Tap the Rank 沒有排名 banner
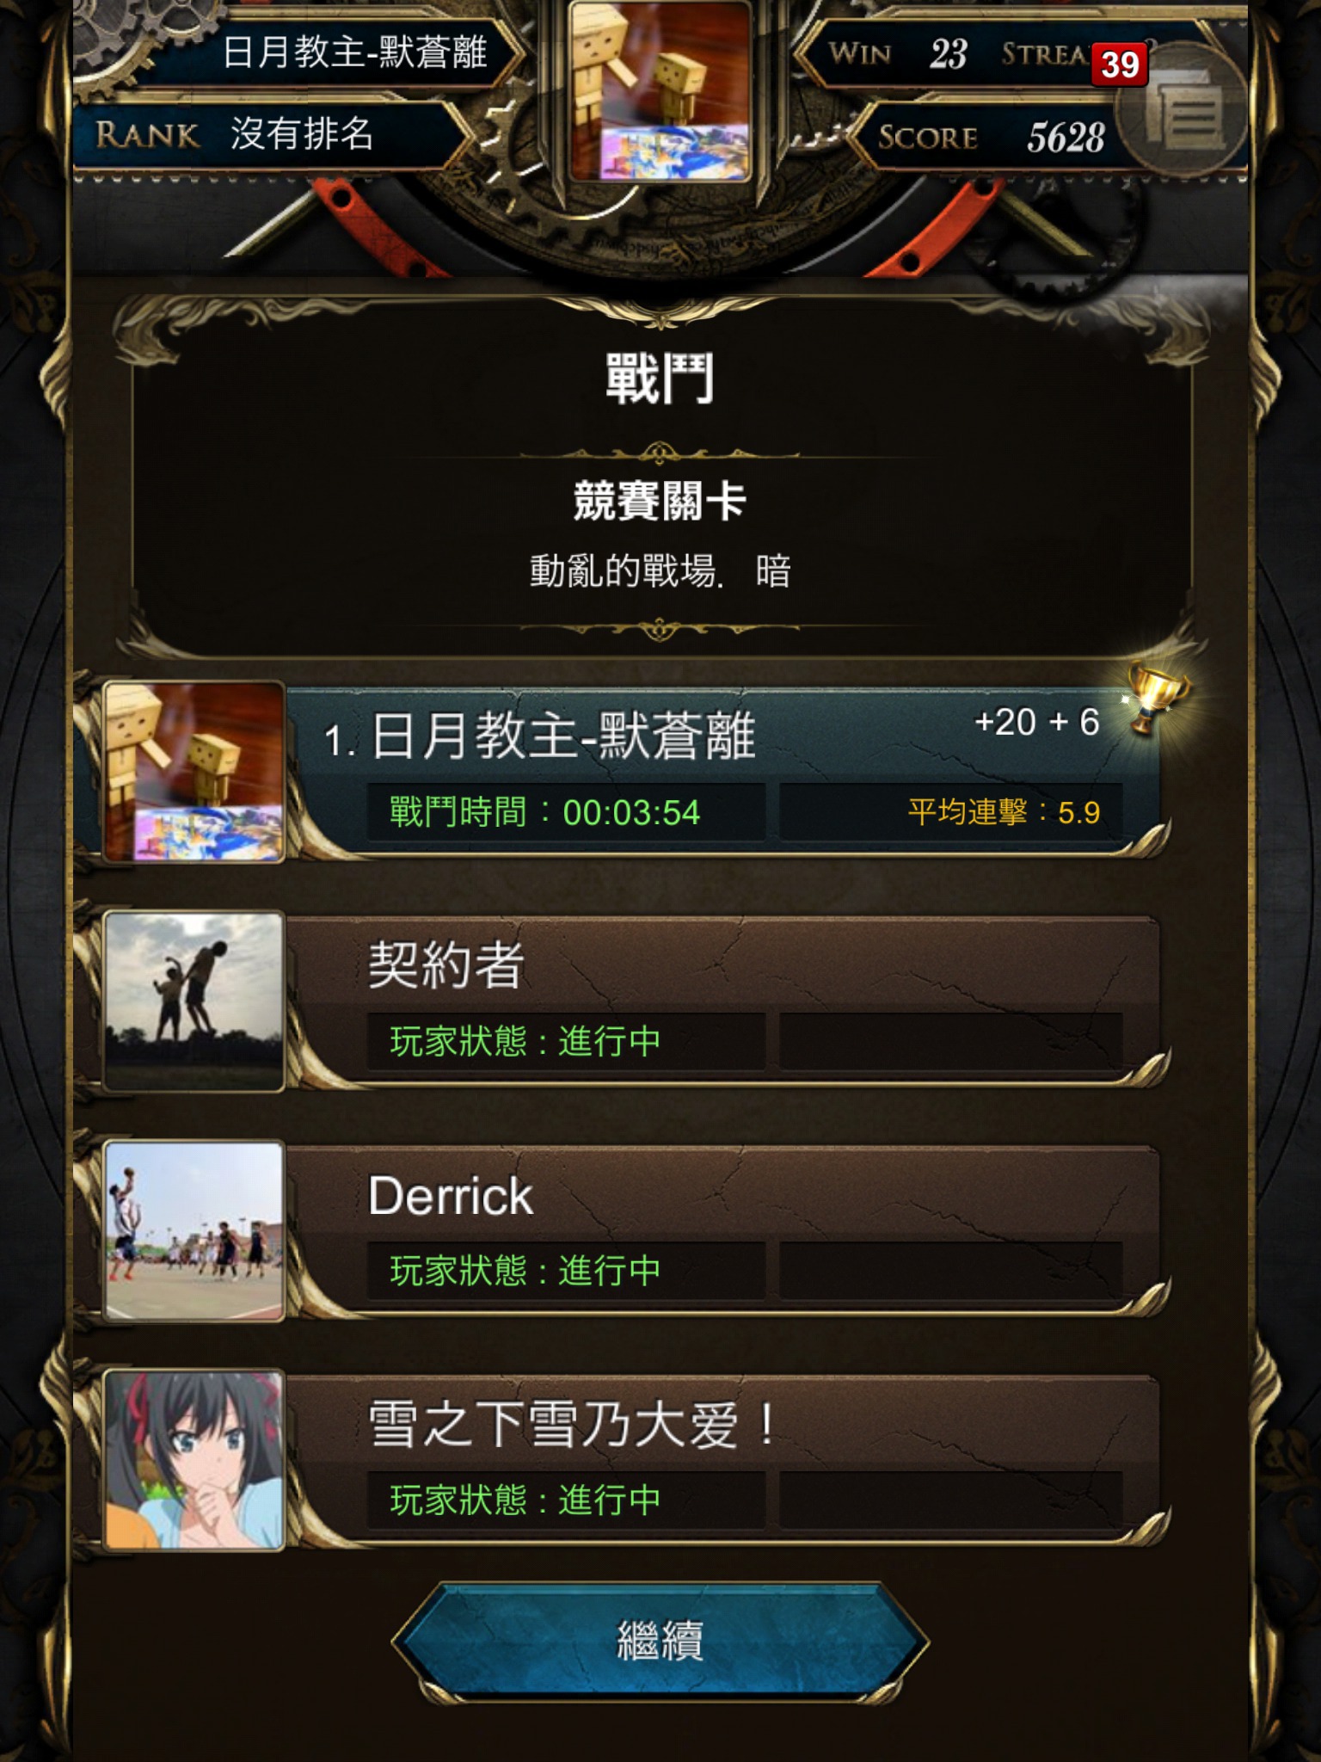Screen dimensions: 1321x1762 pos(273,134)
